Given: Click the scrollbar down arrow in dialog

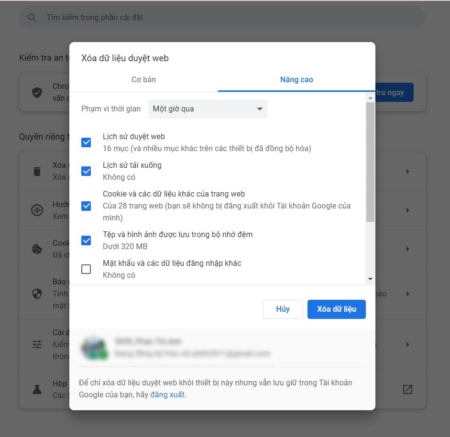Looking at the screenshot, I should click(x=370, y=279).
